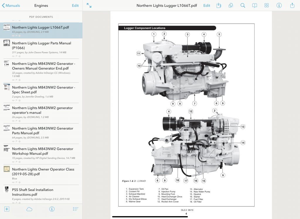Tap the duplicate document icon

click(x=231, y=6)
